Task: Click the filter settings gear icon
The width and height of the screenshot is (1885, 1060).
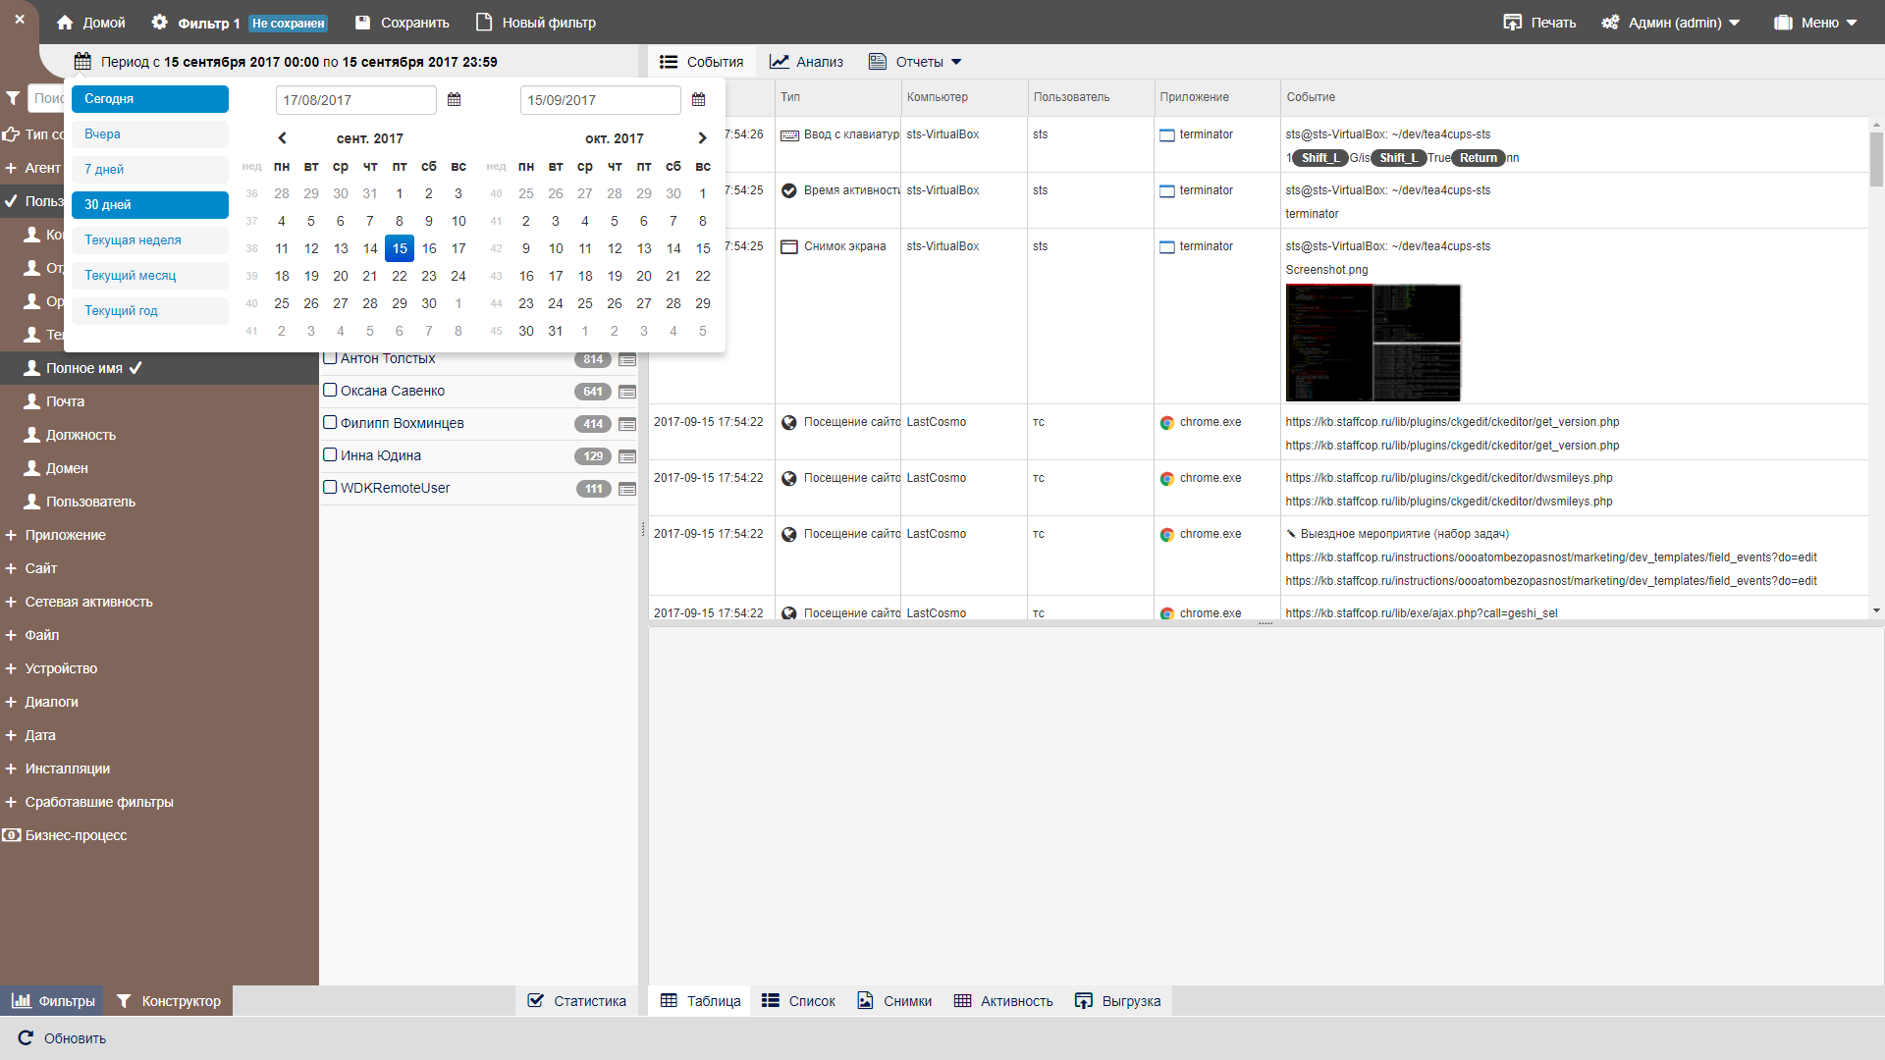Action: tap(159, 23)
